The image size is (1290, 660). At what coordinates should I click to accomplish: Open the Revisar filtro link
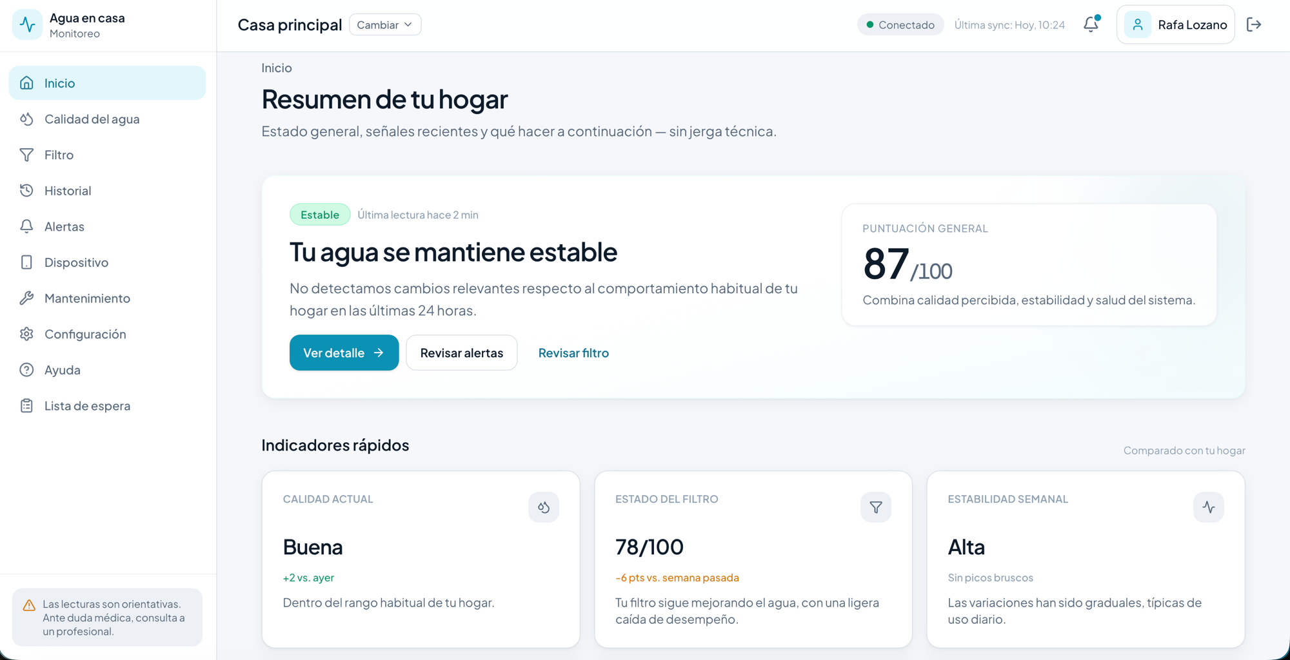click(x=573, y=353)
